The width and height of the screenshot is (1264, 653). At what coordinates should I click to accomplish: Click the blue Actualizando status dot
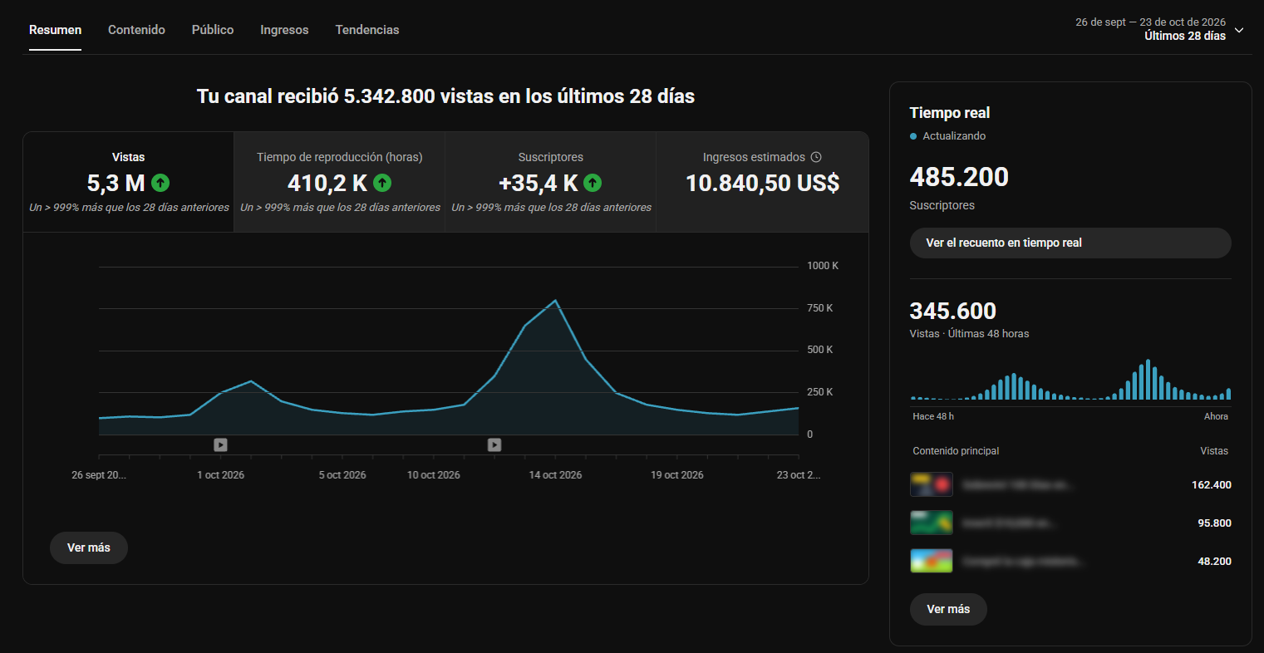[x=913, y=136]
